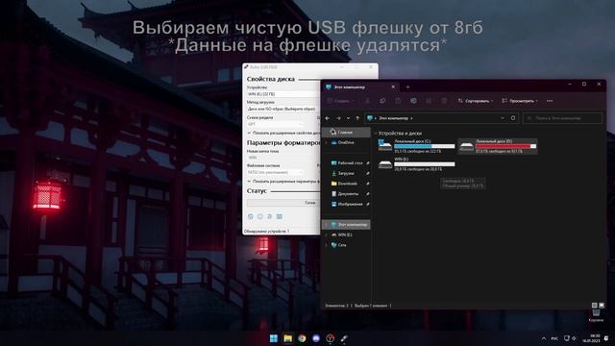Collapse the Устройства и диски group

pyautogui.click(x=376, y=134)
